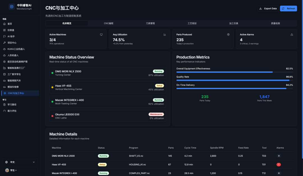Go to 学习路径 in the sidebar
The height and width of the screenshot is (176, 303).
[12, 105]
